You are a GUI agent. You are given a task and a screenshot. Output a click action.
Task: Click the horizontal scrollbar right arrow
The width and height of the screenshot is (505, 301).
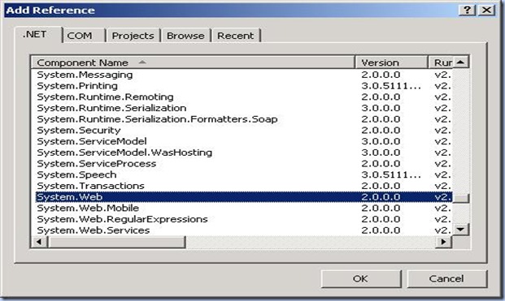point(444,242)
